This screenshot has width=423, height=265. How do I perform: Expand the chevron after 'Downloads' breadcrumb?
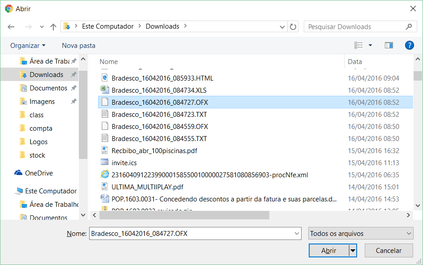pos(186,26)
